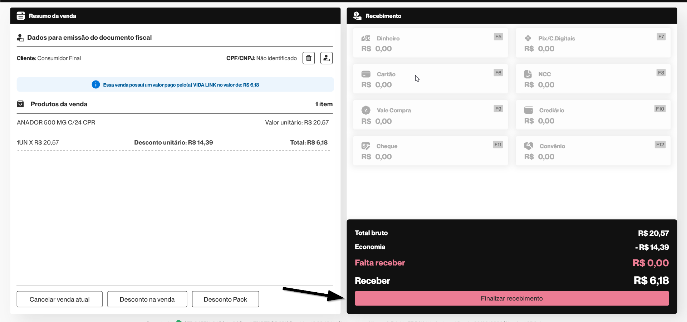Click the F12 badge on Convênio

660,145
